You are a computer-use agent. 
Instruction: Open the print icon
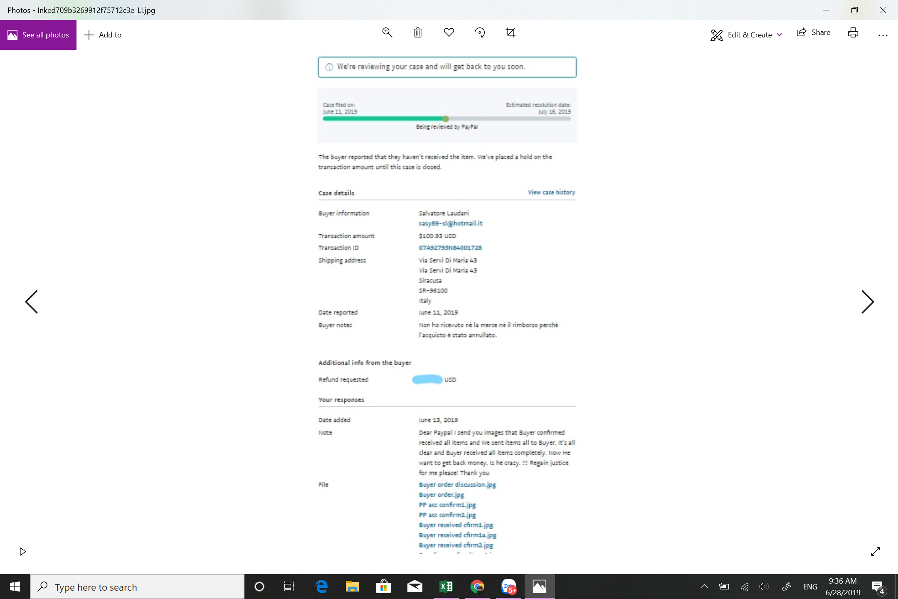click(853, 33)
